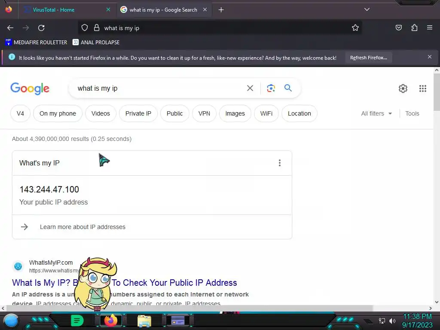This screenshot has width=440, height=330.
Task: Search by image with Google Lens
Action: (271, 88)
